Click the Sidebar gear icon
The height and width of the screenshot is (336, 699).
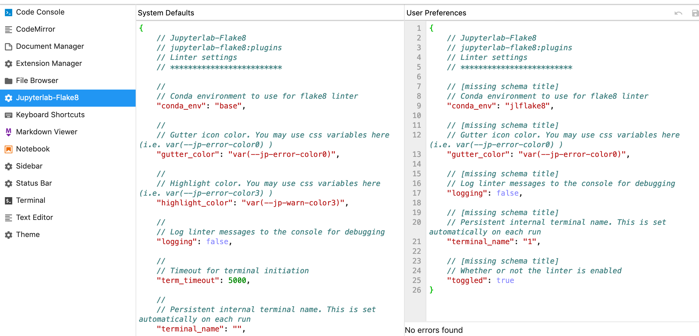coord(9,166)
